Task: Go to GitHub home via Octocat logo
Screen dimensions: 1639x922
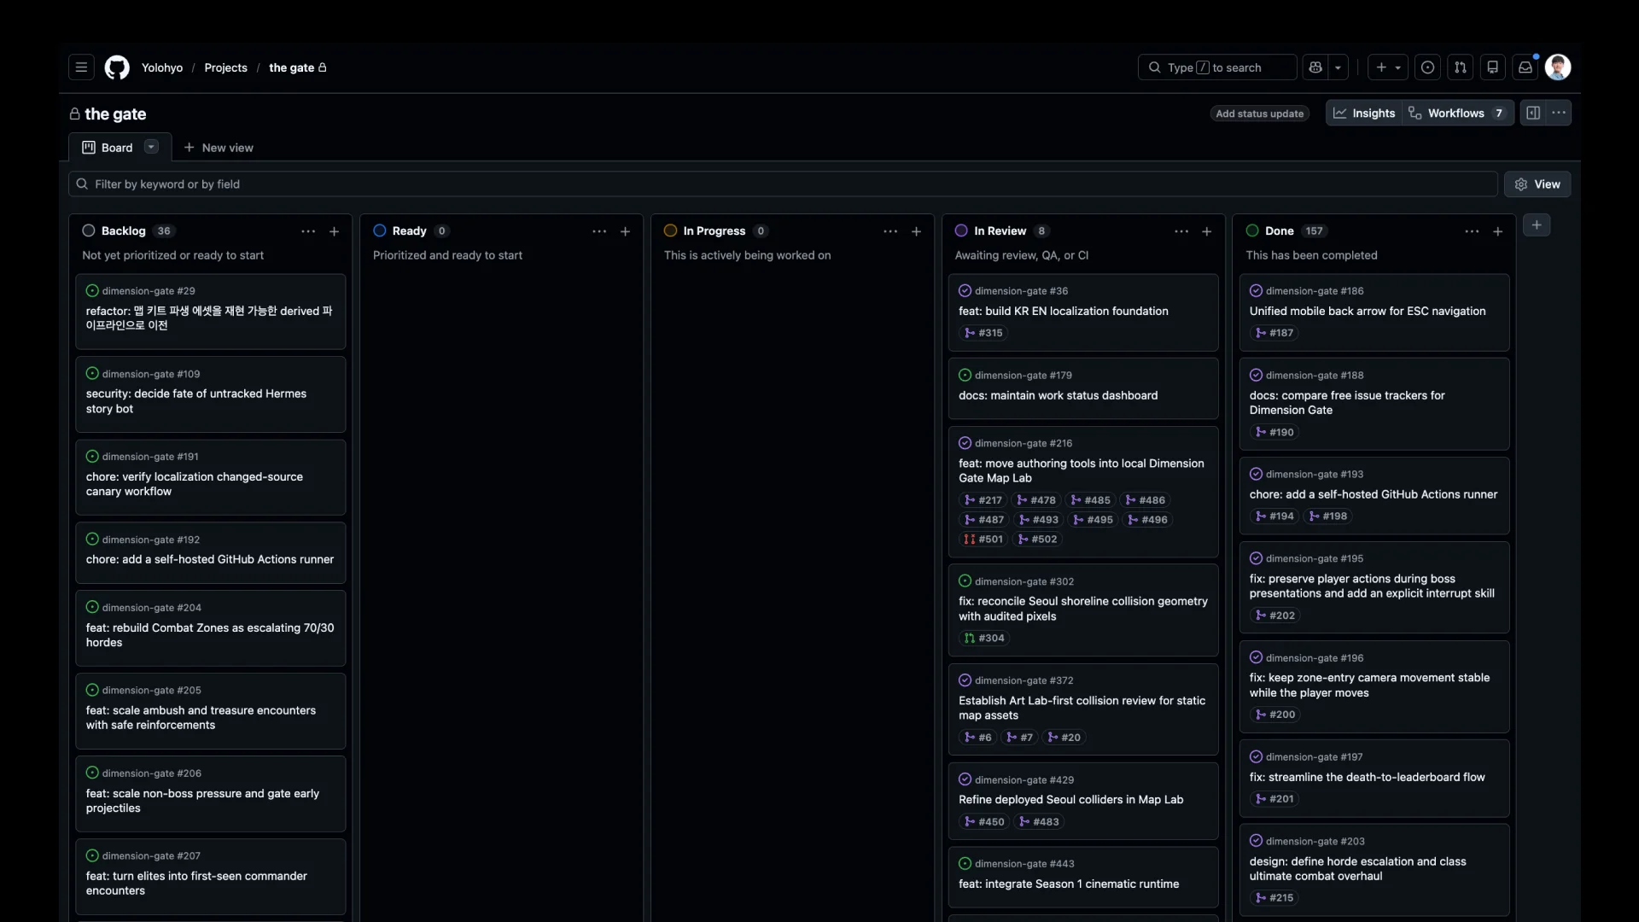Action: point(117,67)
